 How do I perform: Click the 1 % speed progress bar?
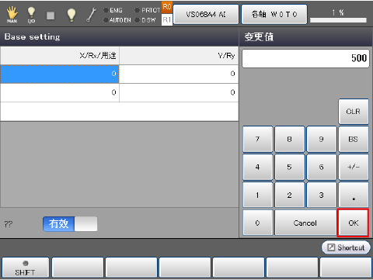pos(338,20)
